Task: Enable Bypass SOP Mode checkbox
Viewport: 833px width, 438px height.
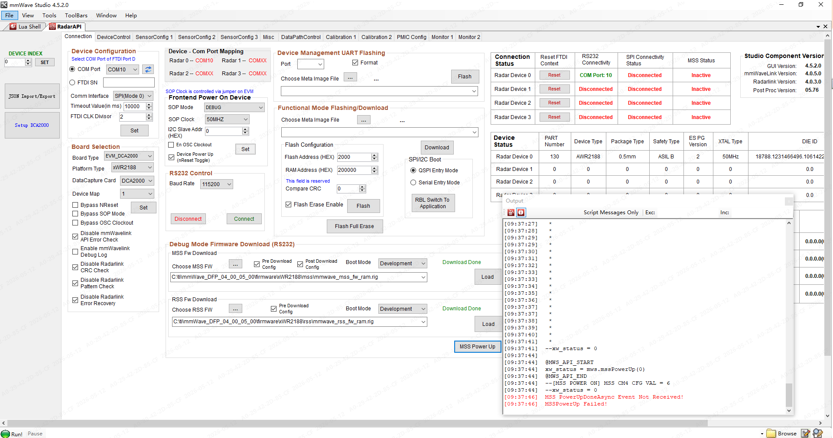Action: pyautogui.click(x=75, y=214)
